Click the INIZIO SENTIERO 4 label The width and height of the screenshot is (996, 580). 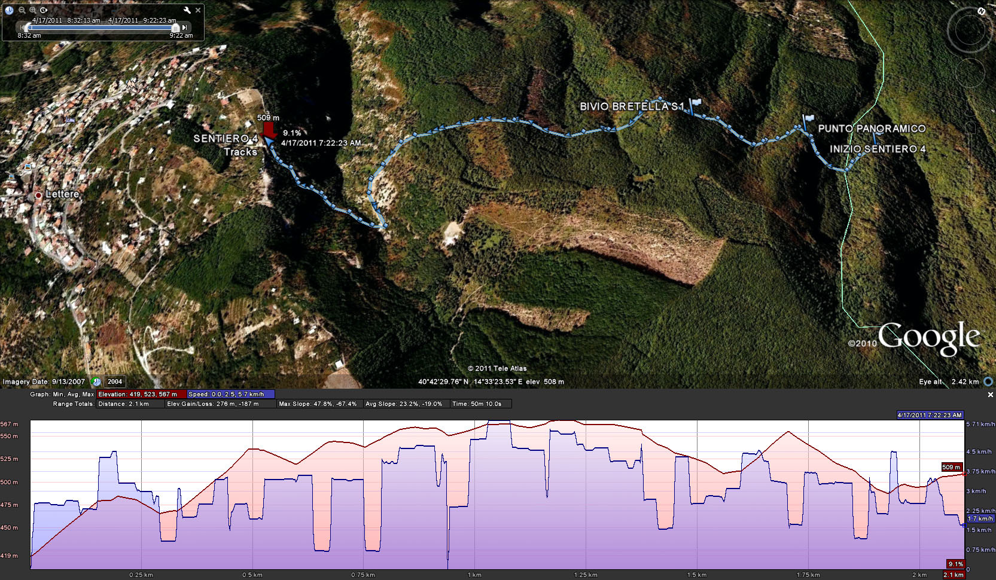coord(877,149)
